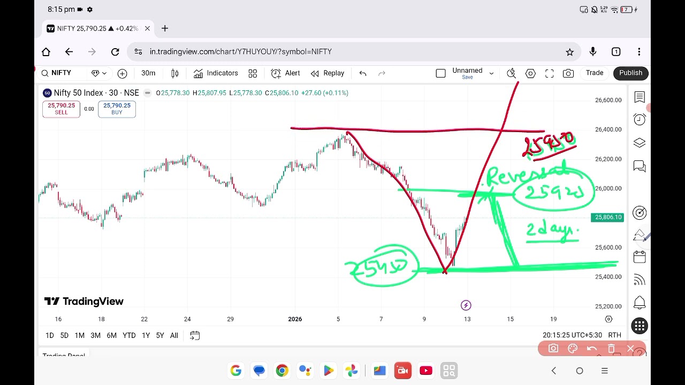685x385 pixels.
Task: Select the 1M time range
Action: [x=80, y=335]
